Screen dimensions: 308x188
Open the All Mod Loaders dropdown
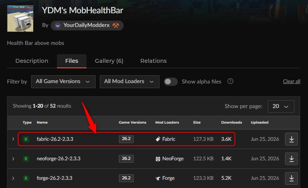129,82
